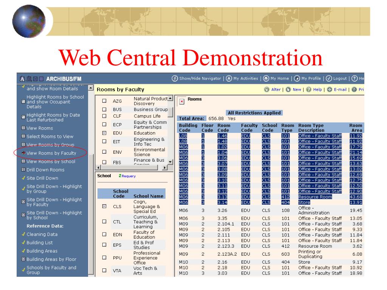The image size is (387, 290).
Task: Click the green Requery refresh icon
Action: [120, 176]
